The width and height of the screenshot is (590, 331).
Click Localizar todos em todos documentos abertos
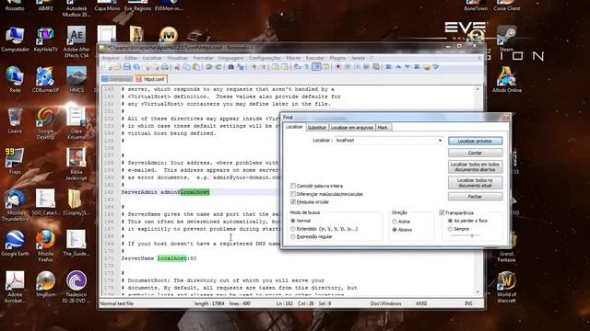(475, 167)
